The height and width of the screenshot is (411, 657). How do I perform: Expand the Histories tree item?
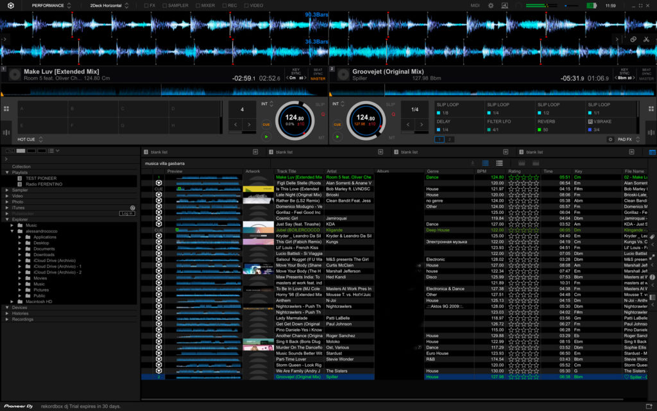pyautogui.click(x=8, y=313)
